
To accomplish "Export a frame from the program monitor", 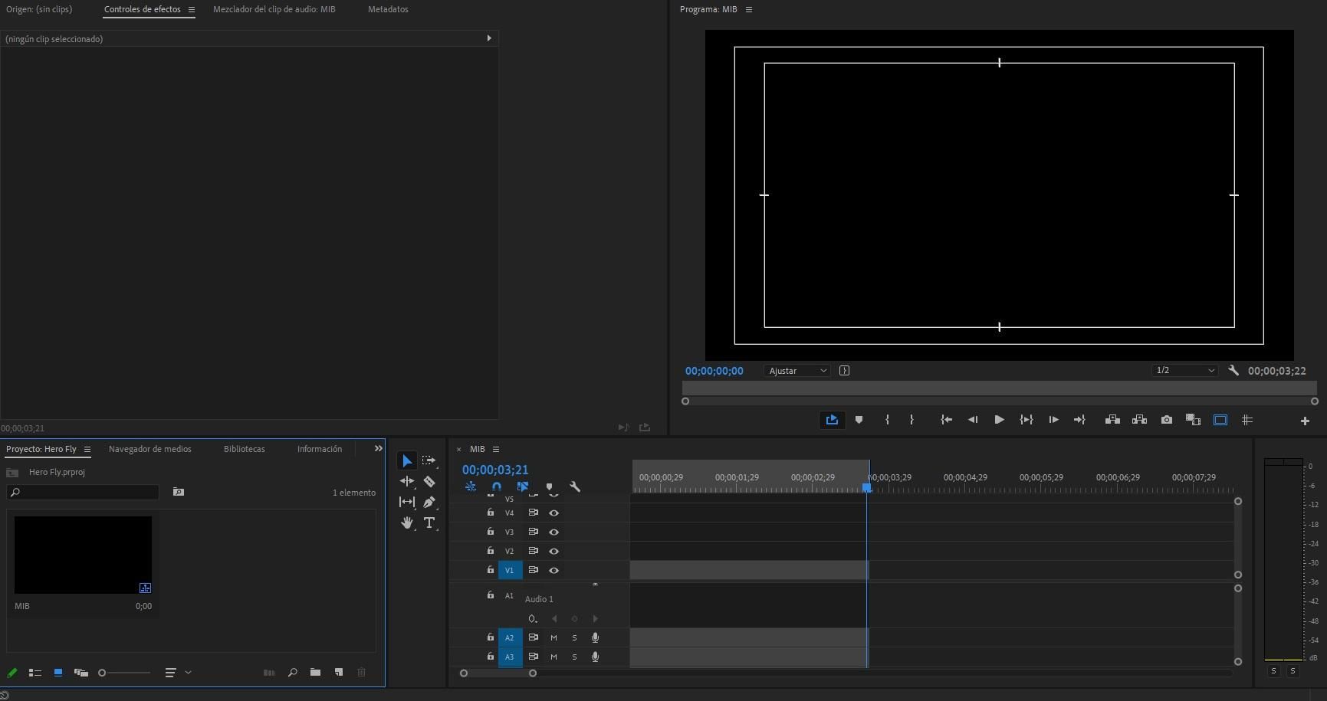I will click(1166, 420).
